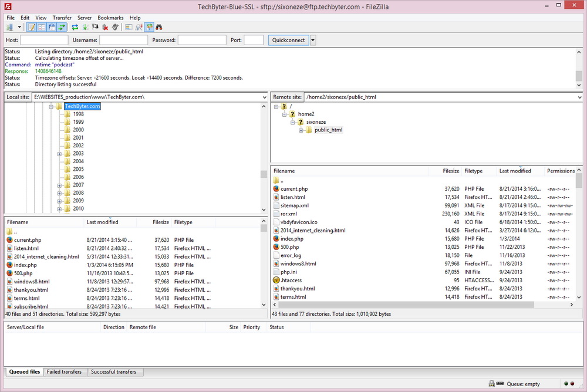Open the Help menu
This screenshot has height=392, width=587.
[x=135, y=18]
